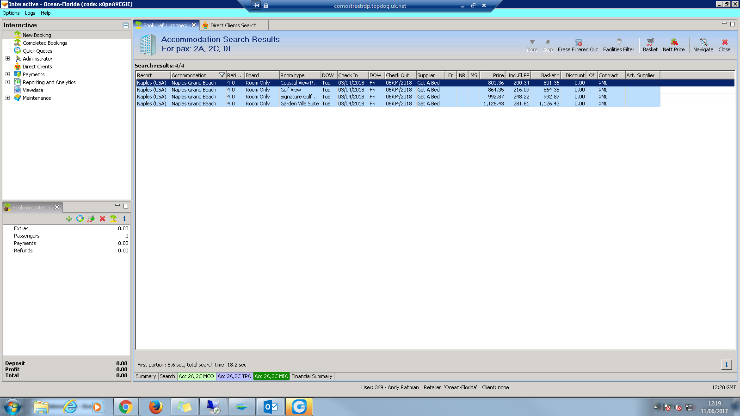Expand the Payments tree node

click(x=7, y=74)
